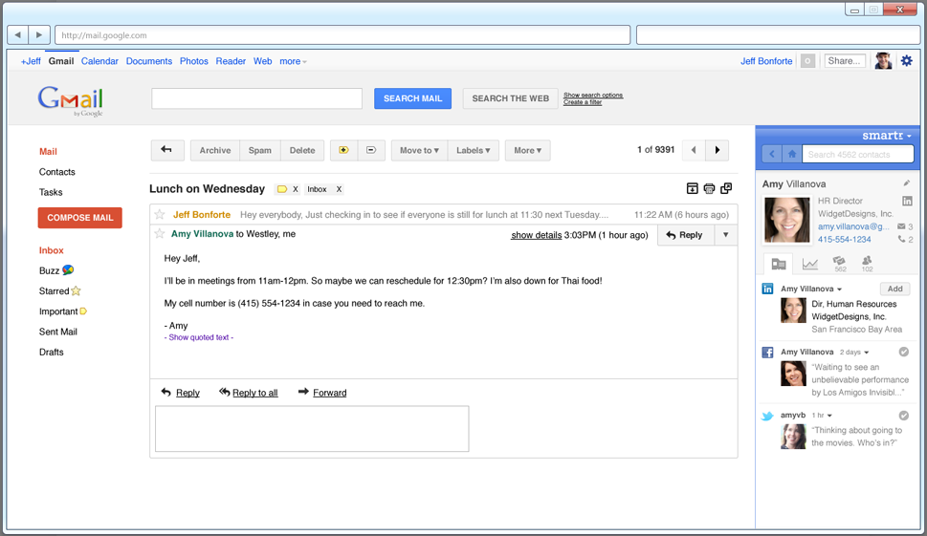Expand LinkedIn Amy Villanova dropdown arrow
The image size is (927, 536).
[x=839, y=289]
